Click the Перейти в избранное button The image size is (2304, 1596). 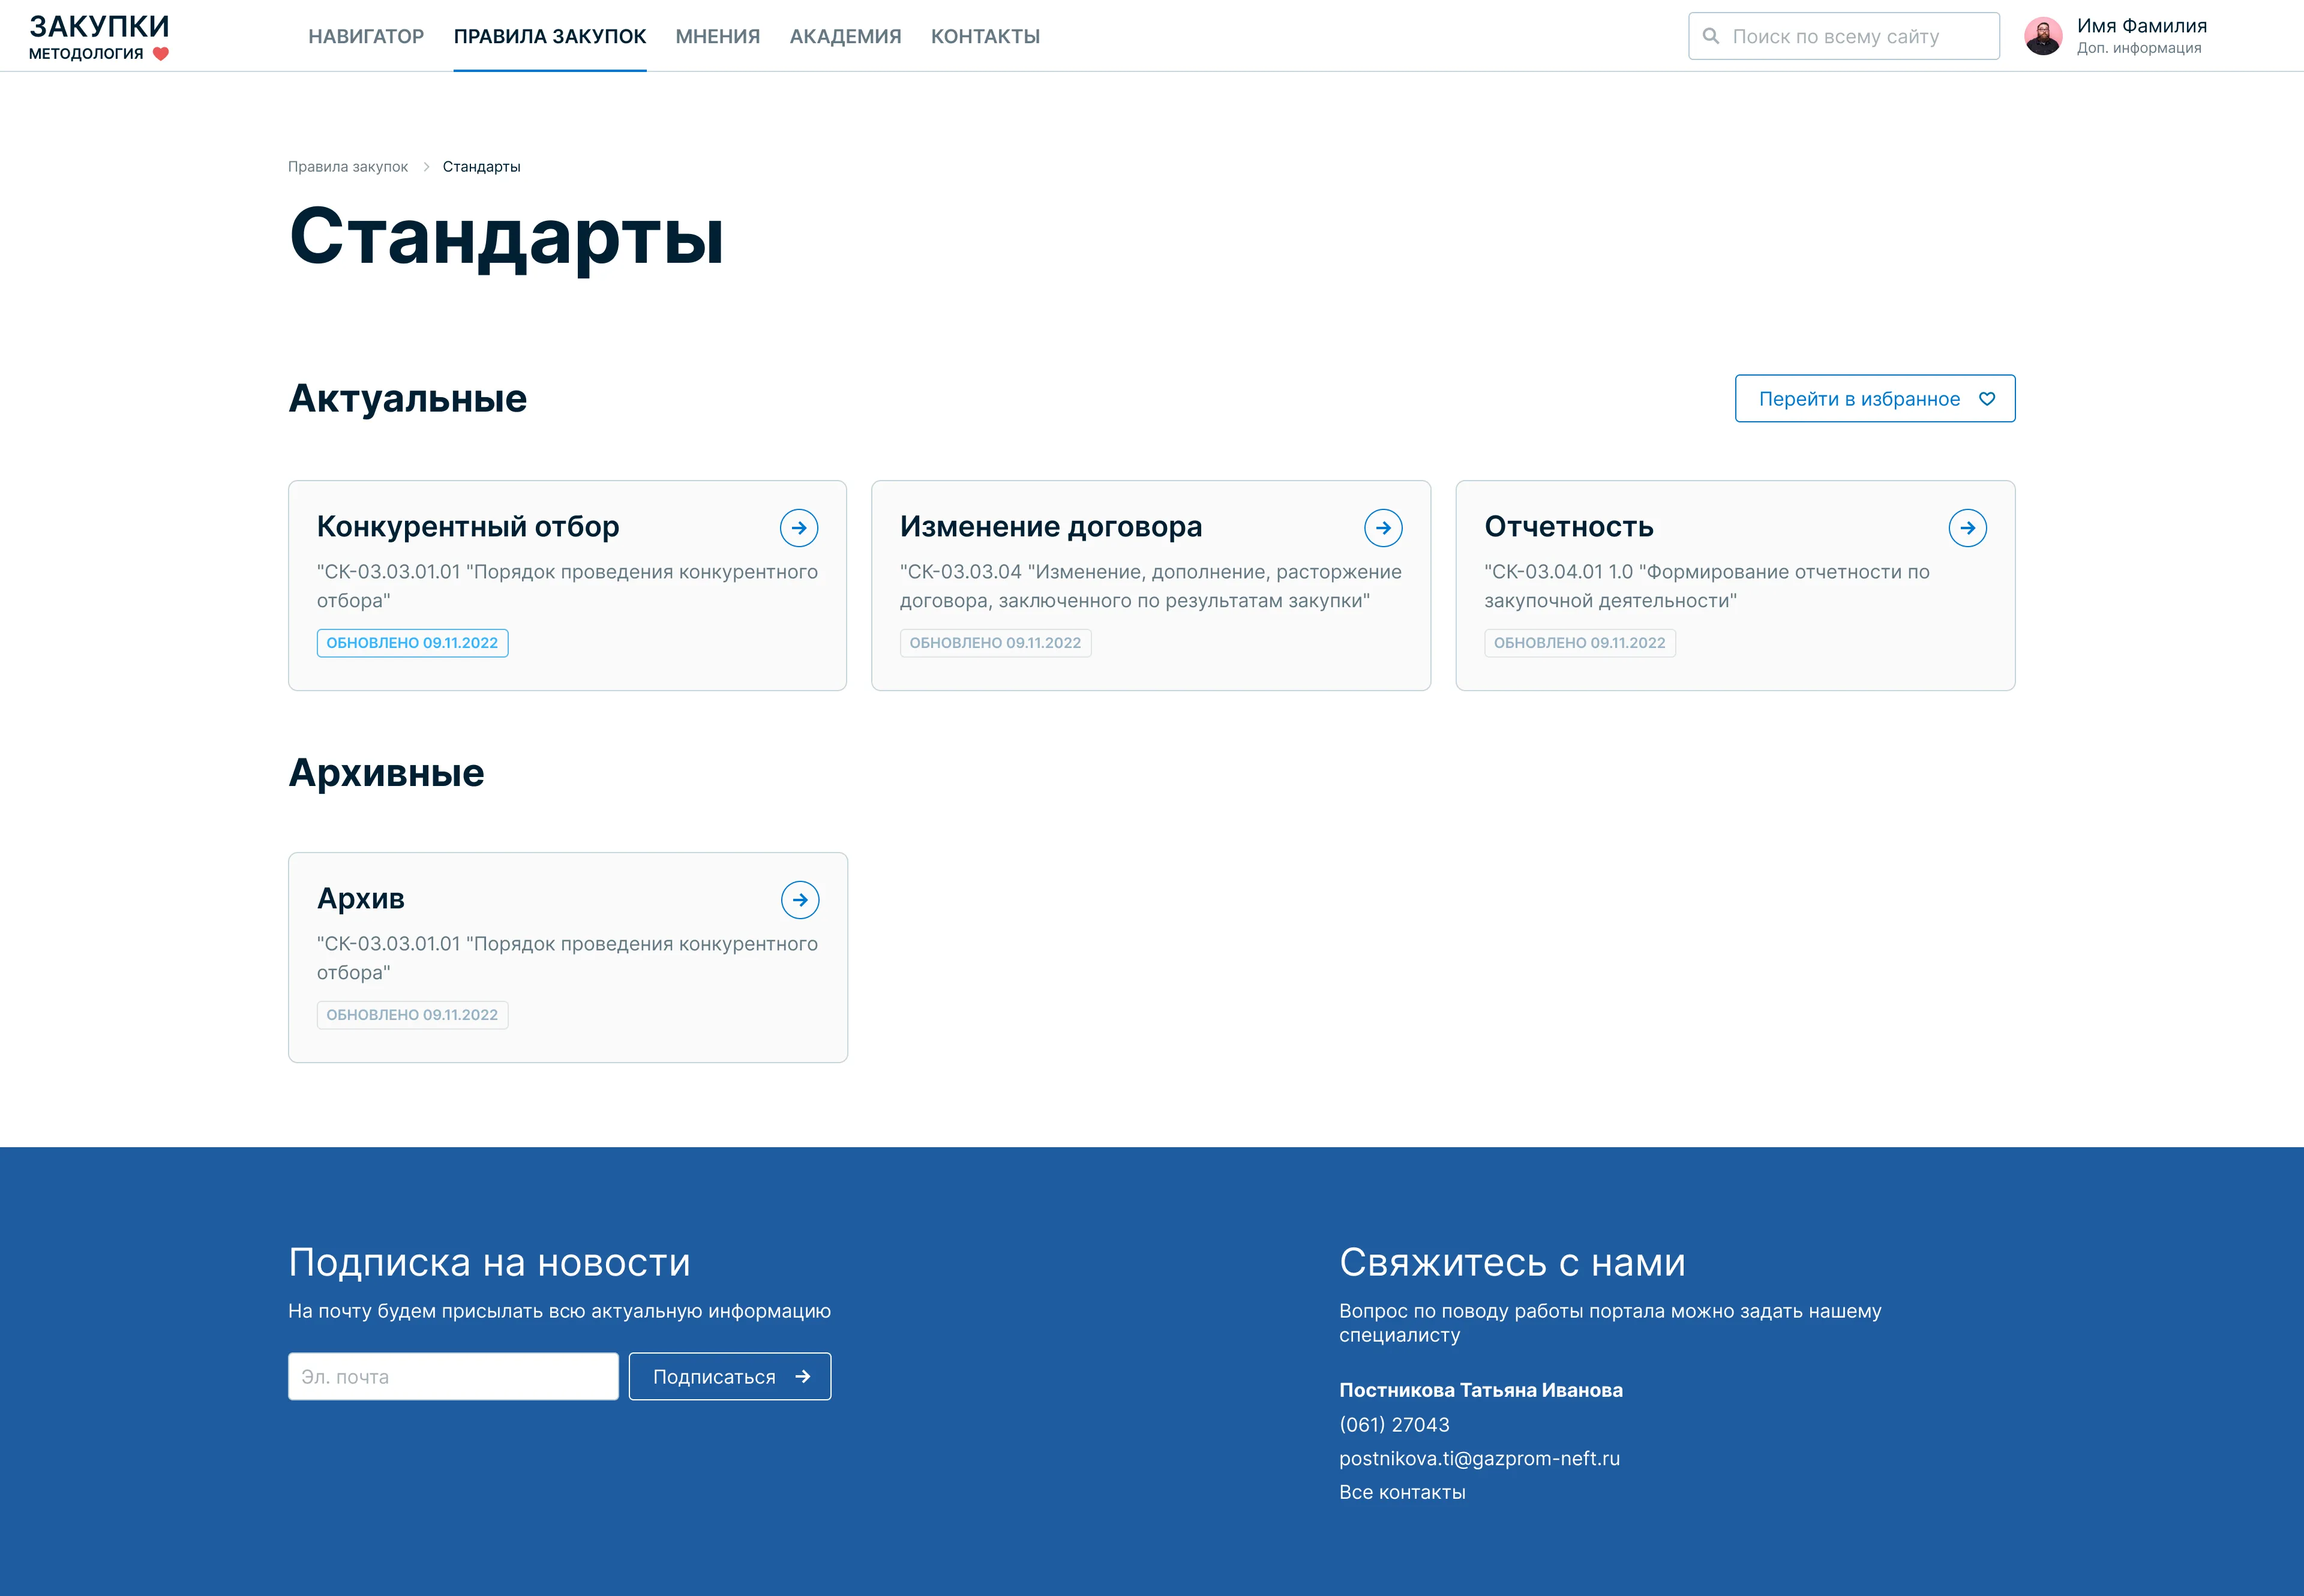click(x=1874, y=399)
